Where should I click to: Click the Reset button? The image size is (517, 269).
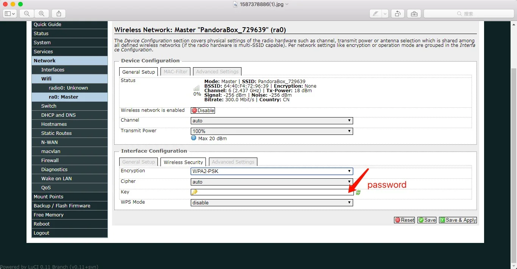[405, 220]
